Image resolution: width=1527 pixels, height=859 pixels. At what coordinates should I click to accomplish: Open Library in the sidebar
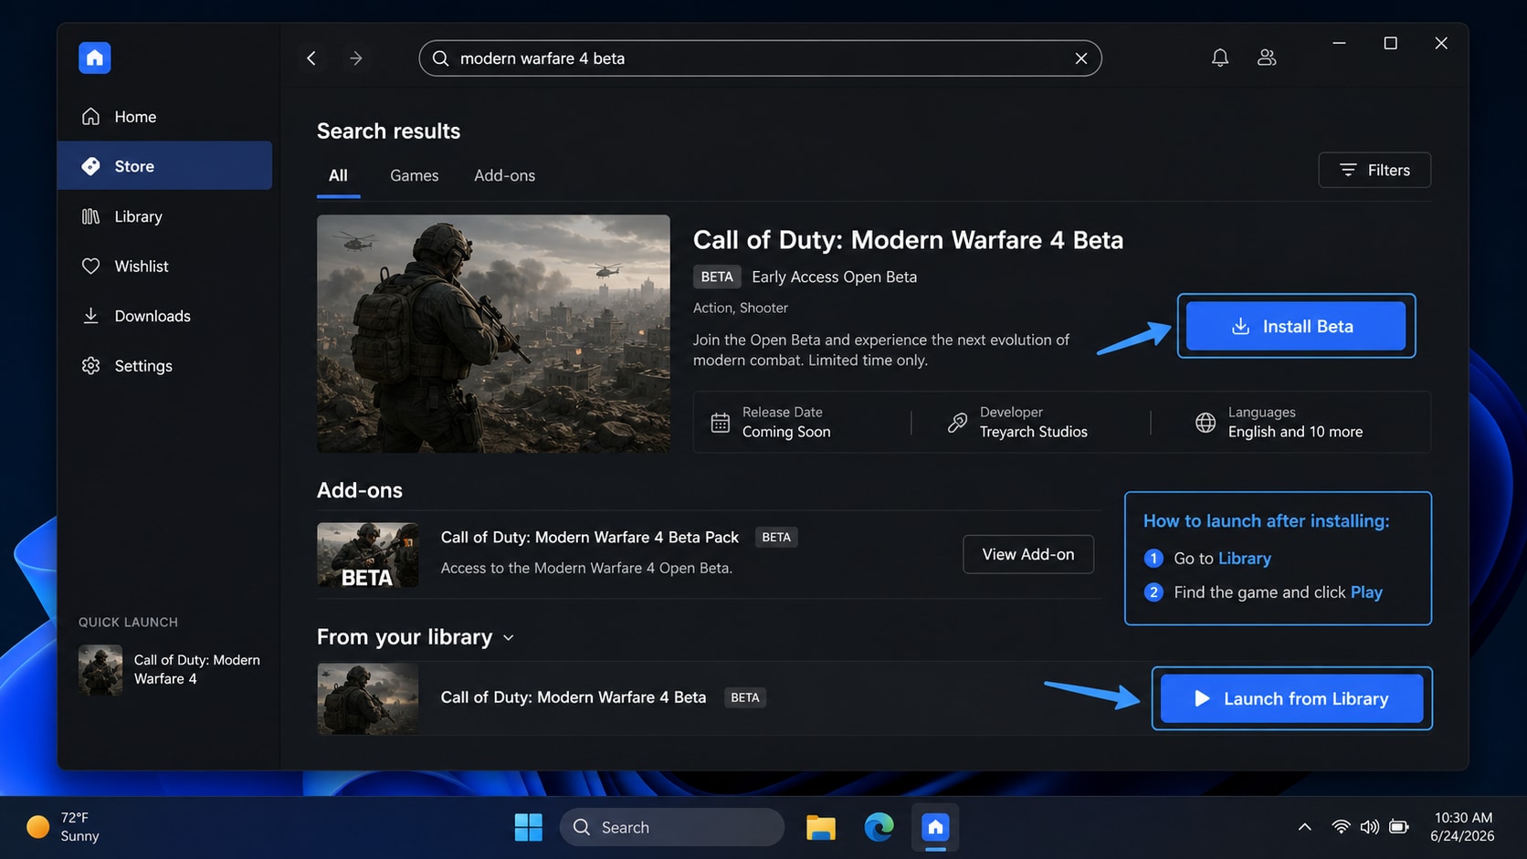(x=165, y=216)
